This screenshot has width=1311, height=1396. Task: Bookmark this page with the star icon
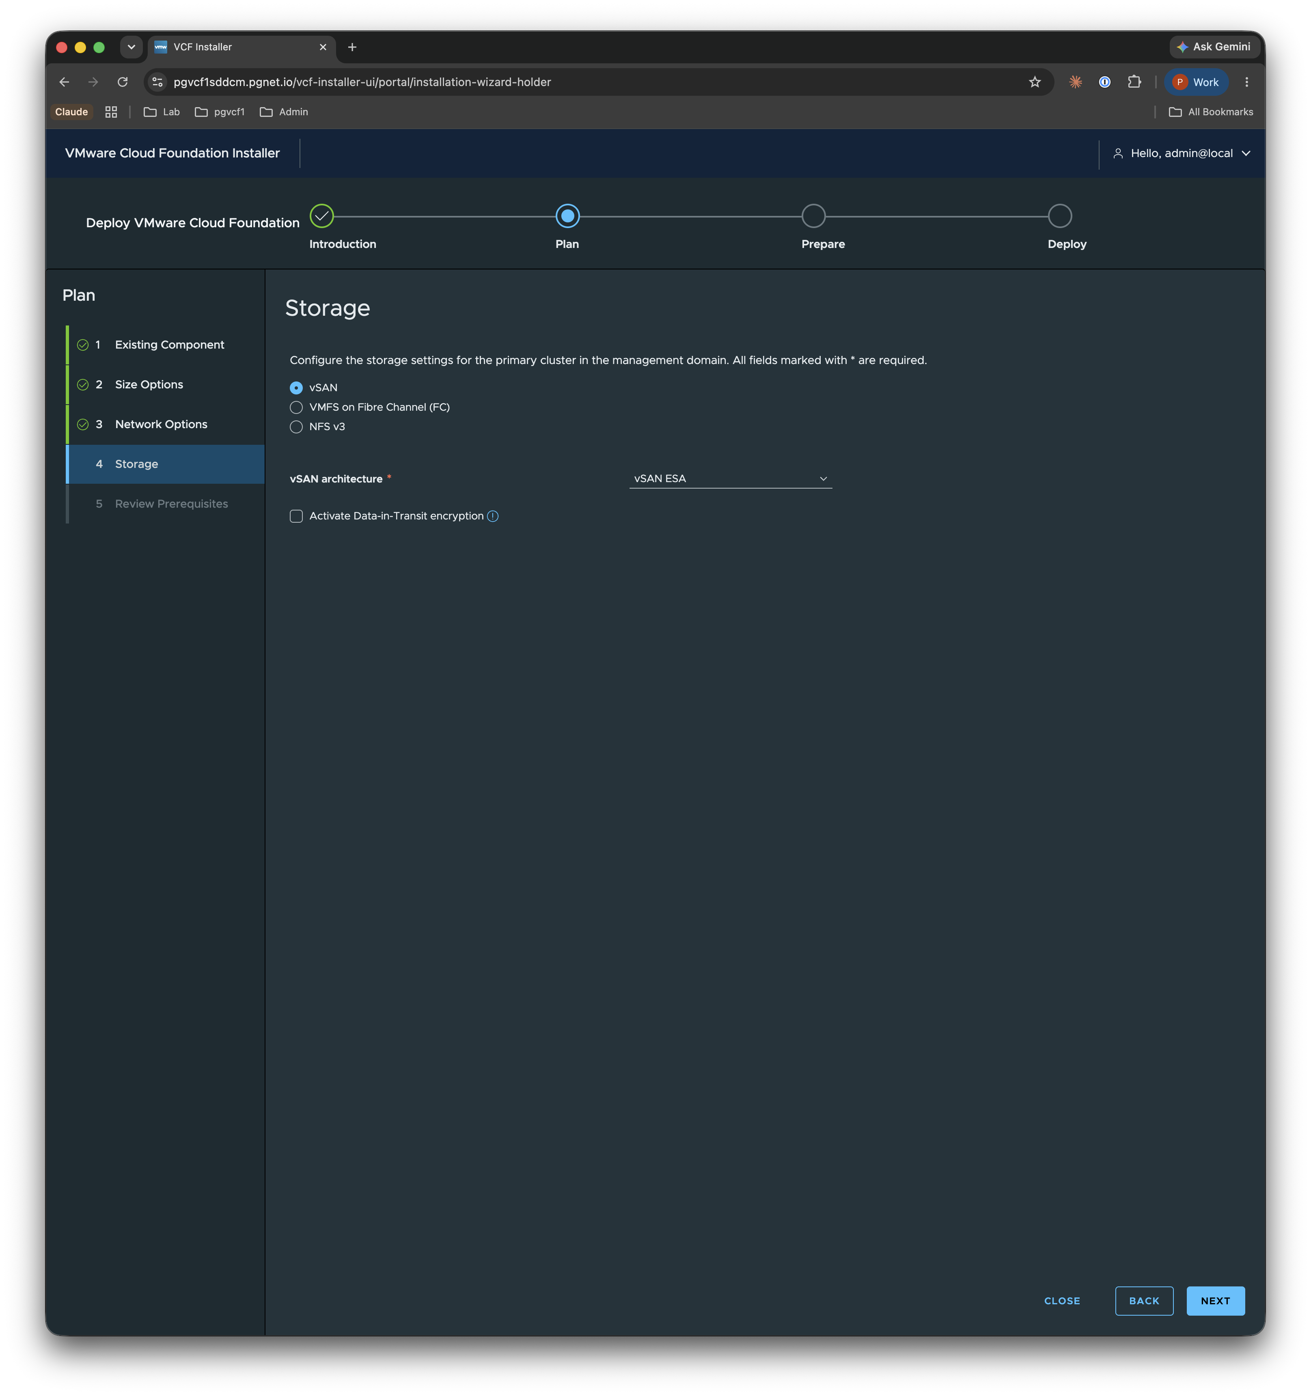coord(1034,82)
